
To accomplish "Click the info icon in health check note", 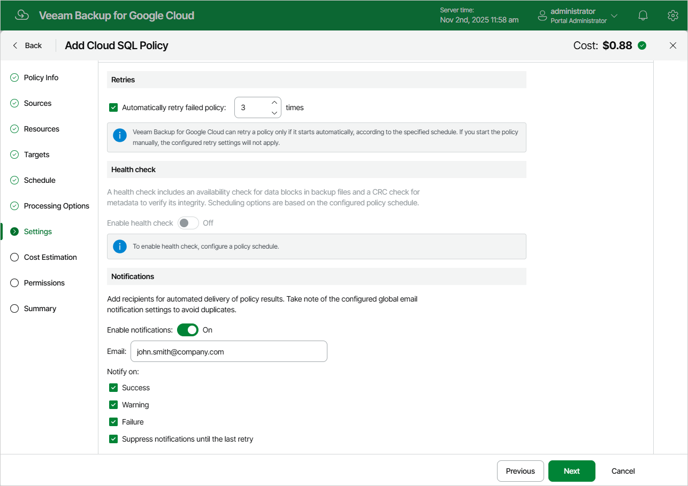I will tap(119, 246).
